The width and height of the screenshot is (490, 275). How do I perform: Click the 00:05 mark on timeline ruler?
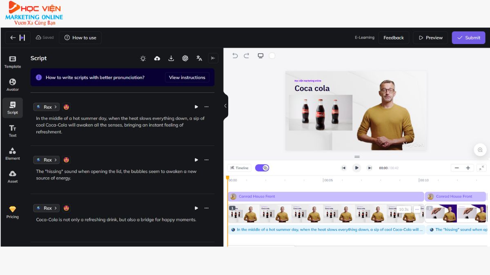tap(327, 180)
